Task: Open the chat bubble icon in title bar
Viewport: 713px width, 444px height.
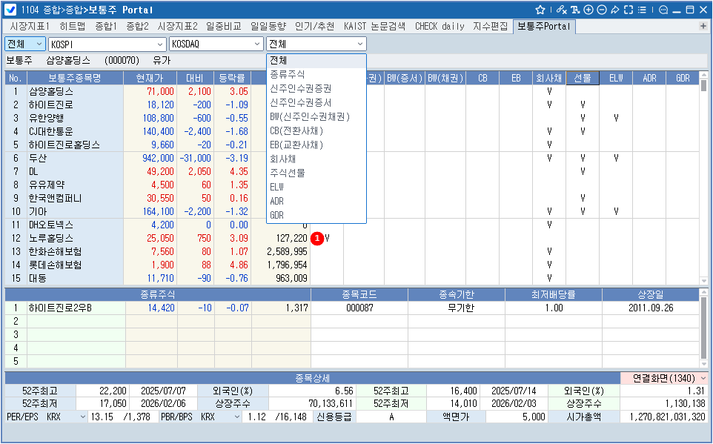Action: pyautogui.click(x=663, y=10)
